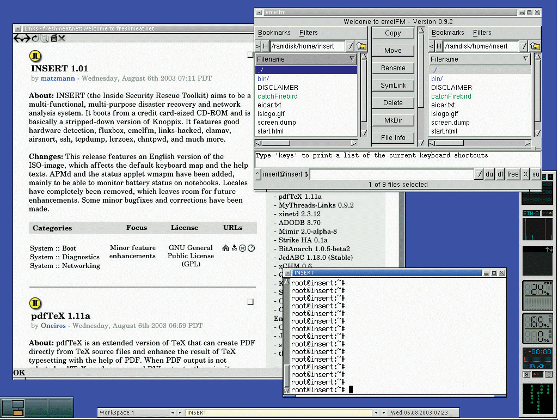Click H home button in right emelFM pane
This screenshot has width=558, height=420.
coord(439,46)
